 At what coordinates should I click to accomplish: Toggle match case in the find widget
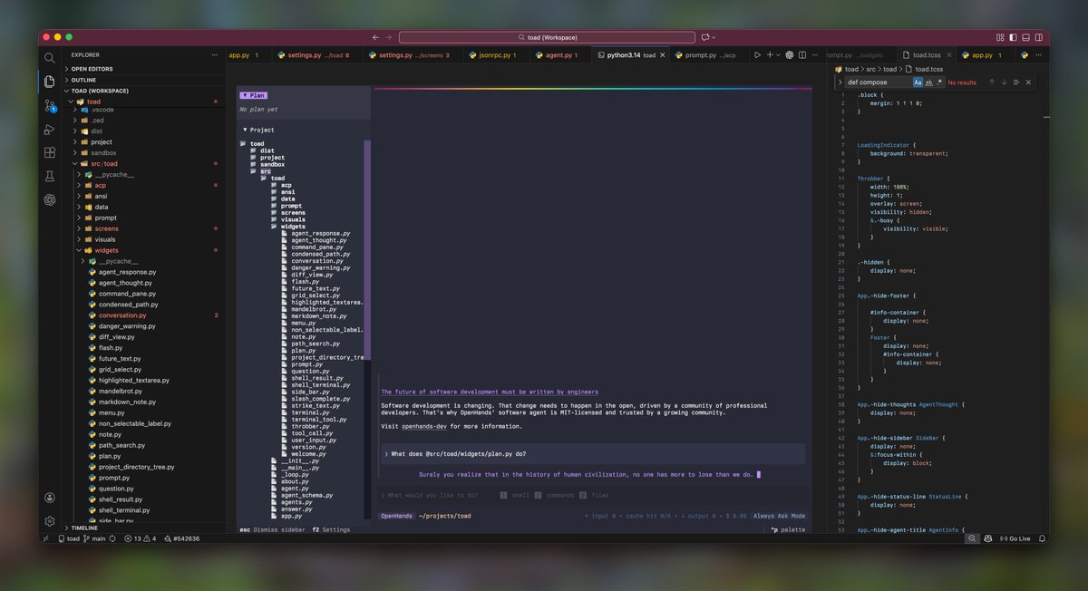click(x=918, y=82)
